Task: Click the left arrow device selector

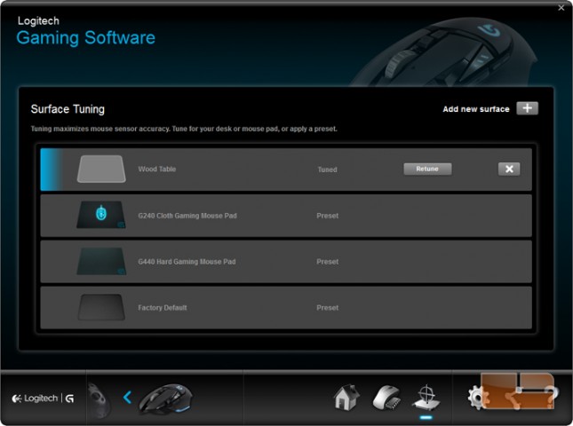Action: point(127,398)
